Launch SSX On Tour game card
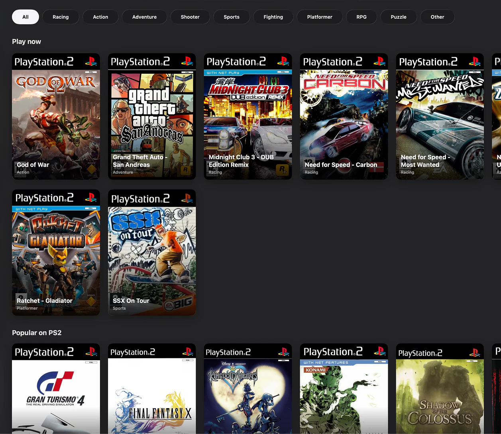Viewport: 501px width, 434px height. click(152, 252)
